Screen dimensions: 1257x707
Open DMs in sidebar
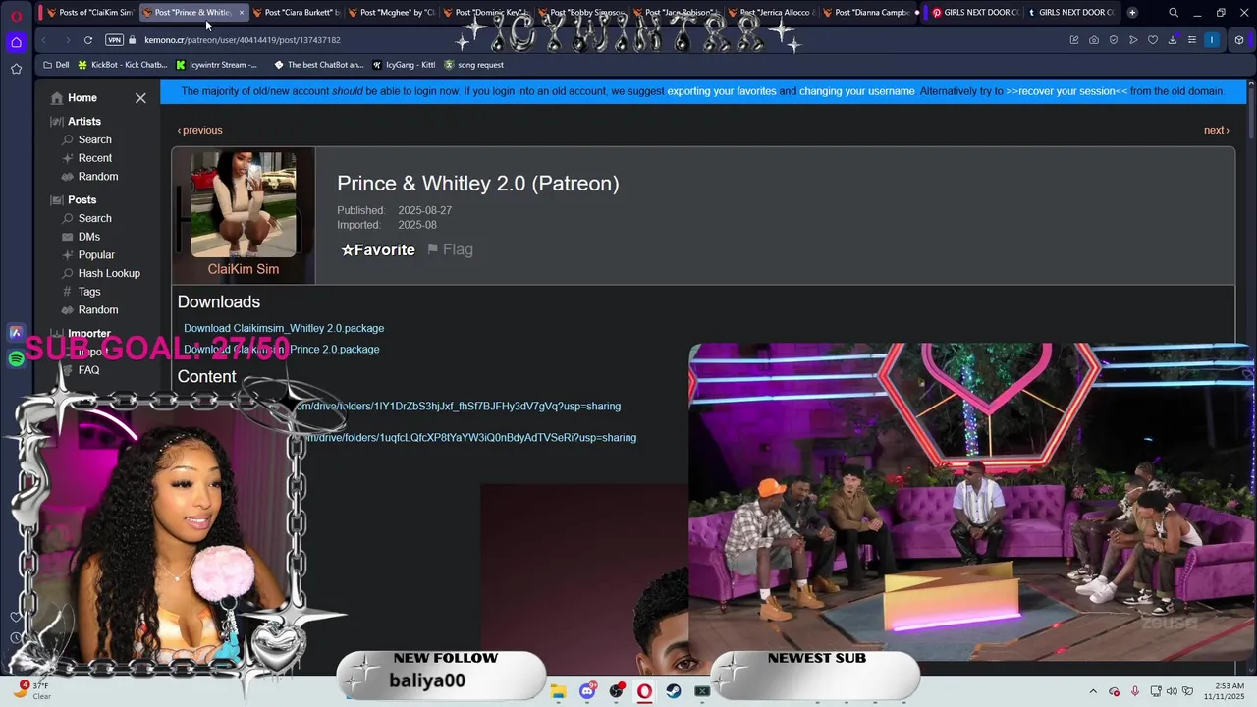pos(81,237)
